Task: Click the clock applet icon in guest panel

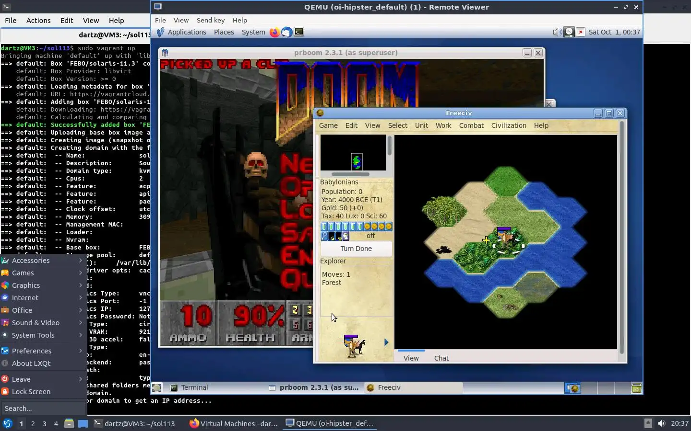Action: coord(569,32)
